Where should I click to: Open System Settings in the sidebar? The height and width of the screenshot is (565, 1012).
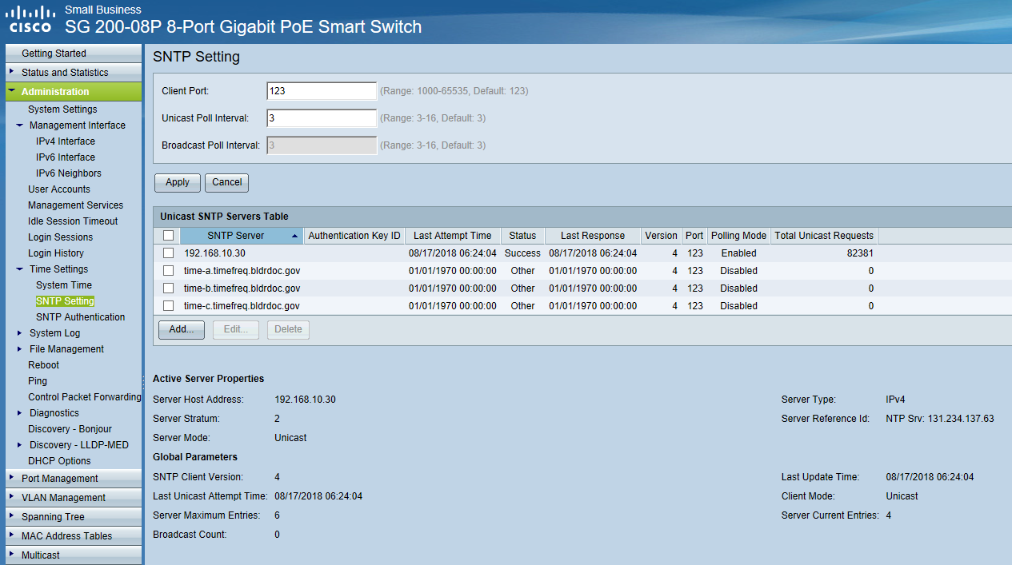(62, 109)
